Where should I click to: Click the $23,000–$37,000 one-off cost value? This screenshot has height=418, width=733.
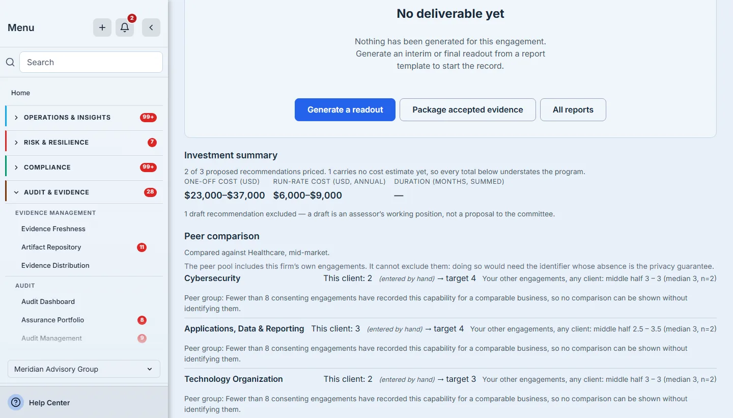point(224,196)
